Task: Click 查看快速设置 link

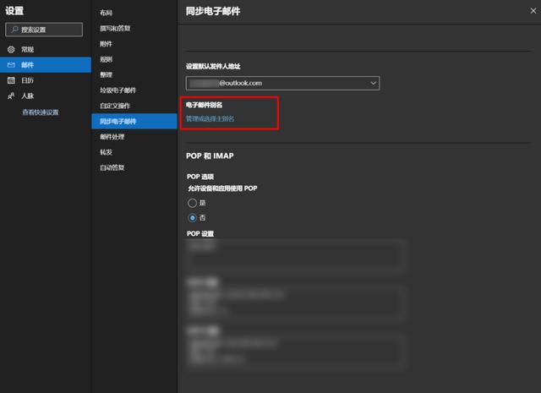Action: click(x=41, y=112)
